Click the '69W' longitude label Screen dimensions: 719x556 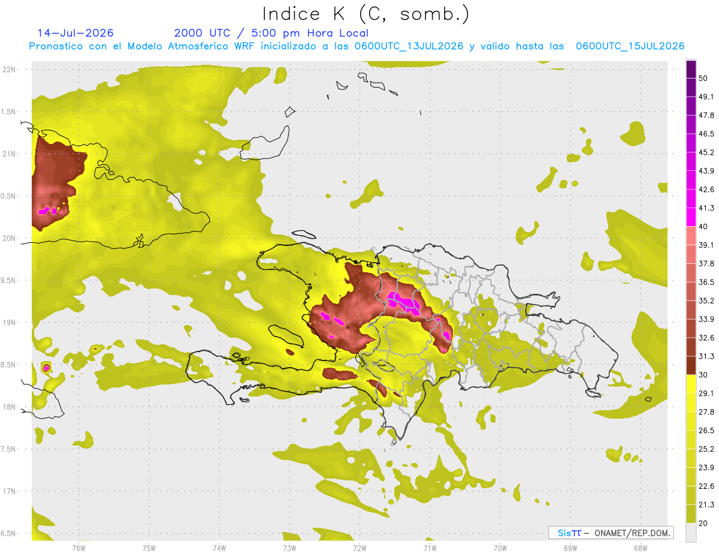[x=570, y=548]
